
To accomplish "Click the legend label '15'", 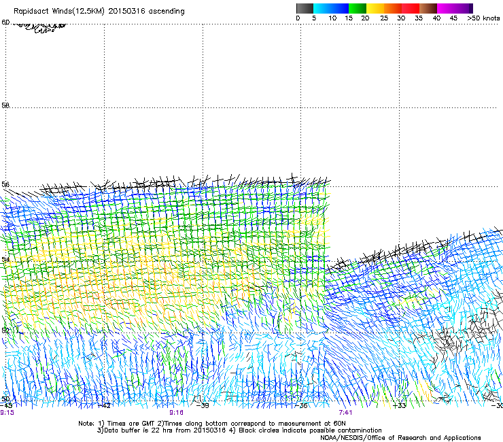I will 349,18.
